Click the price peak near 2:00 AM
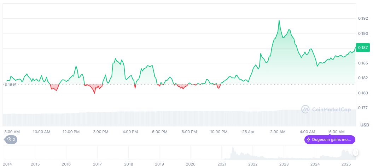 click(279, 21)
